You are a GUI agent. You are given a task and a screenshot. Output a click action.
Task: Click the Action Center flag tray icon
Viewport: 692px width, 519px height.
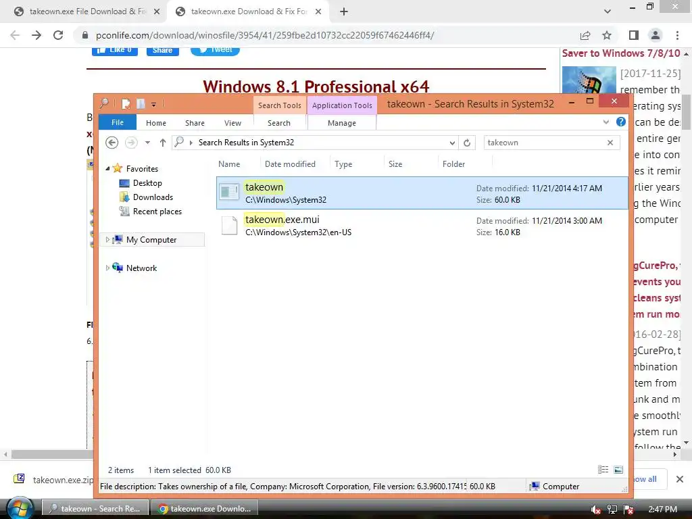pos(628,510)
